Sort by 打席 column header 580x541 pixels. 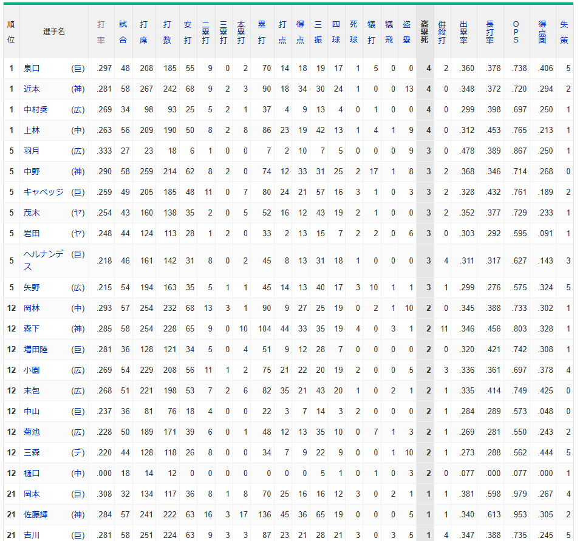pos(143,32)
